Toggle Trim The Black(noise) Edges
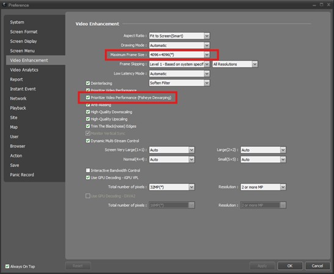This screenshot has height=274, width=334. pos(88,126)
